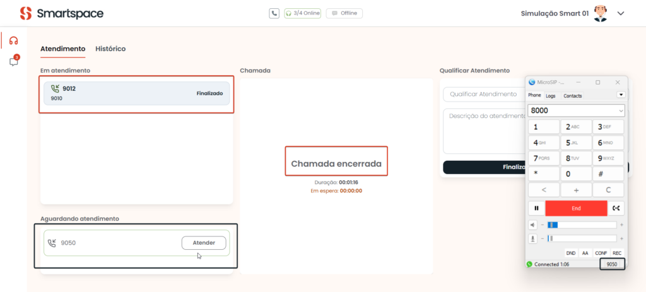Click the phone icon in top bar
Screen dimensions: 646x292
tap(274, 13)
